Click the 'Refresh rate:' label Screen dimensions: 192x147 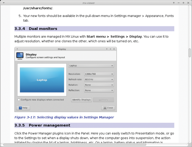75,80
